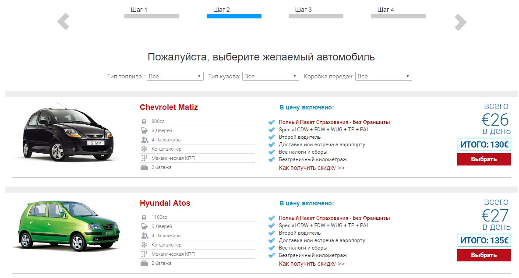The height and width of the screenshot is (278, 519).
Task: Click air conditioner snowflake icon for Matiz
Action: [144, 149]
